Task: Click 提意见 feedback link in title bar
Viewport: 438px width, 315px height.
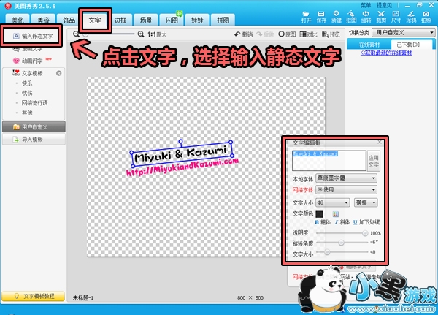Action: tap(384, 5)
